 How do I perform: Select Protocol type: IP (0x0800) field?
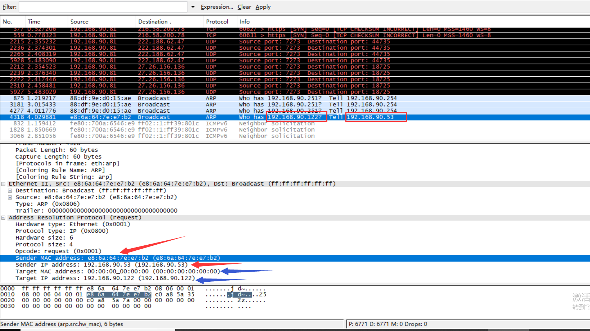coord(62,231)
